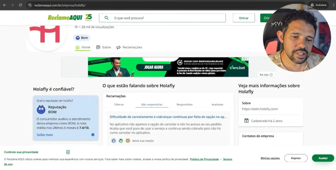Viewport: 336px width, 170px height.
Task: Click the cookie banner shield icon
Action: tap(68, 152)
